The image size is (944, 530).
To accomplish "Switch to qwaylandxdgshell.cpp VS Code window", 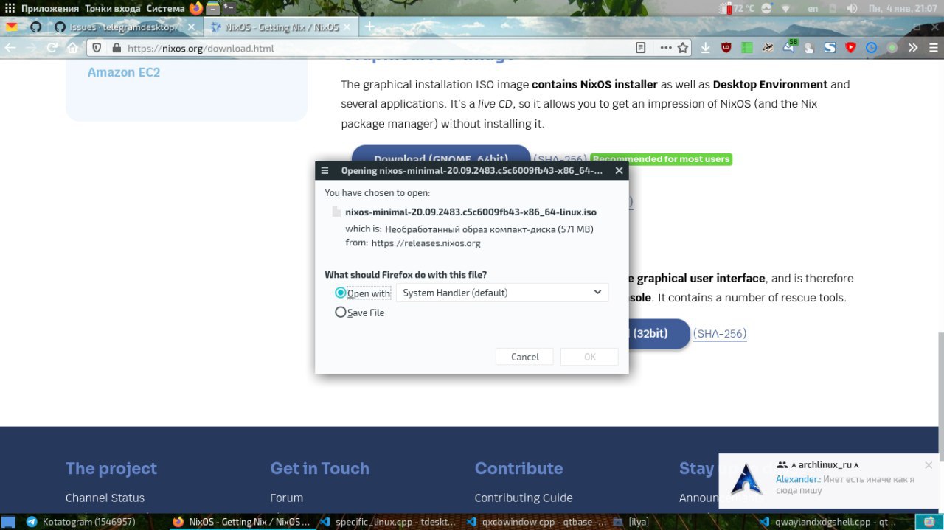I will pyautogui.click(x=830, y=521).
